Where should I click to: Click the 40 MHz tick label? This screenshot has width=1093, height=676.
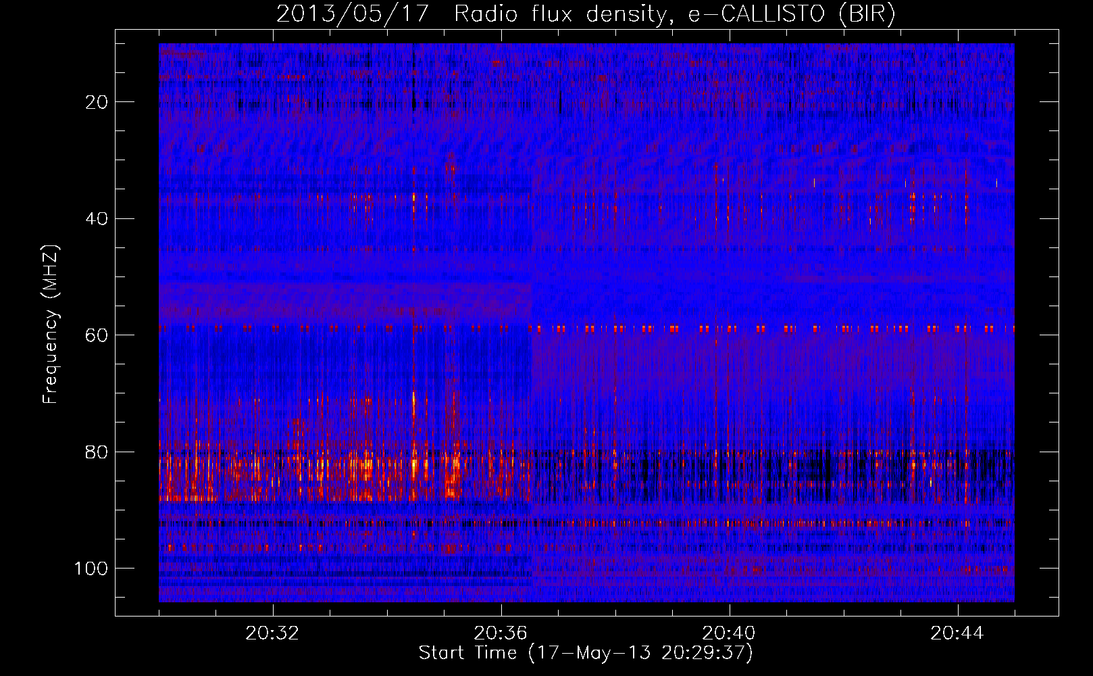[97, 218]
